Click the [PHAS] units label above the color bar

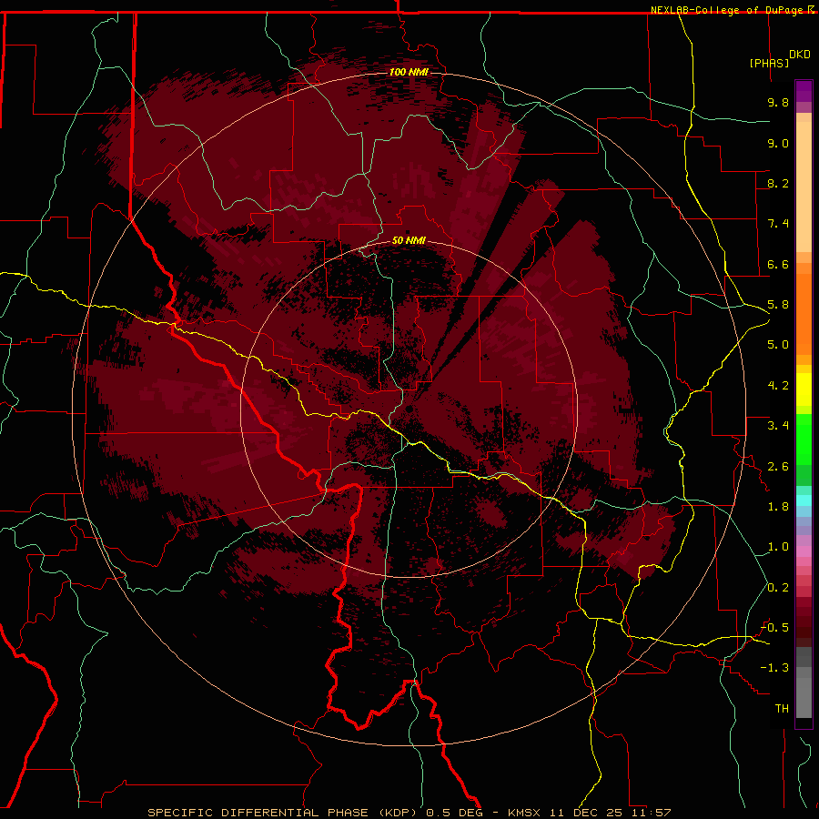769,63
